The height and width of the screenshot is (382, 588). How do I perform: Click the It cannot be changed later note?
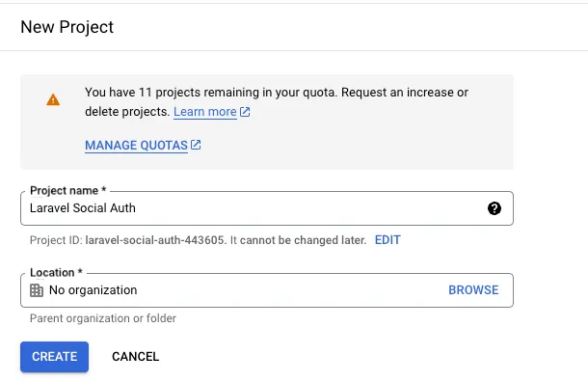click(x=298, y=240)
